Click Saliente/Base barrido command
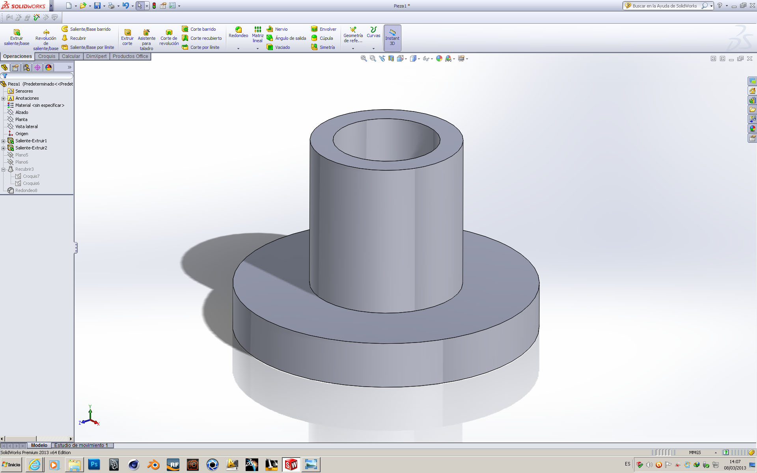The height and width of the screenshot is (473, 757). pyautogui.click(x=86, y=29)
